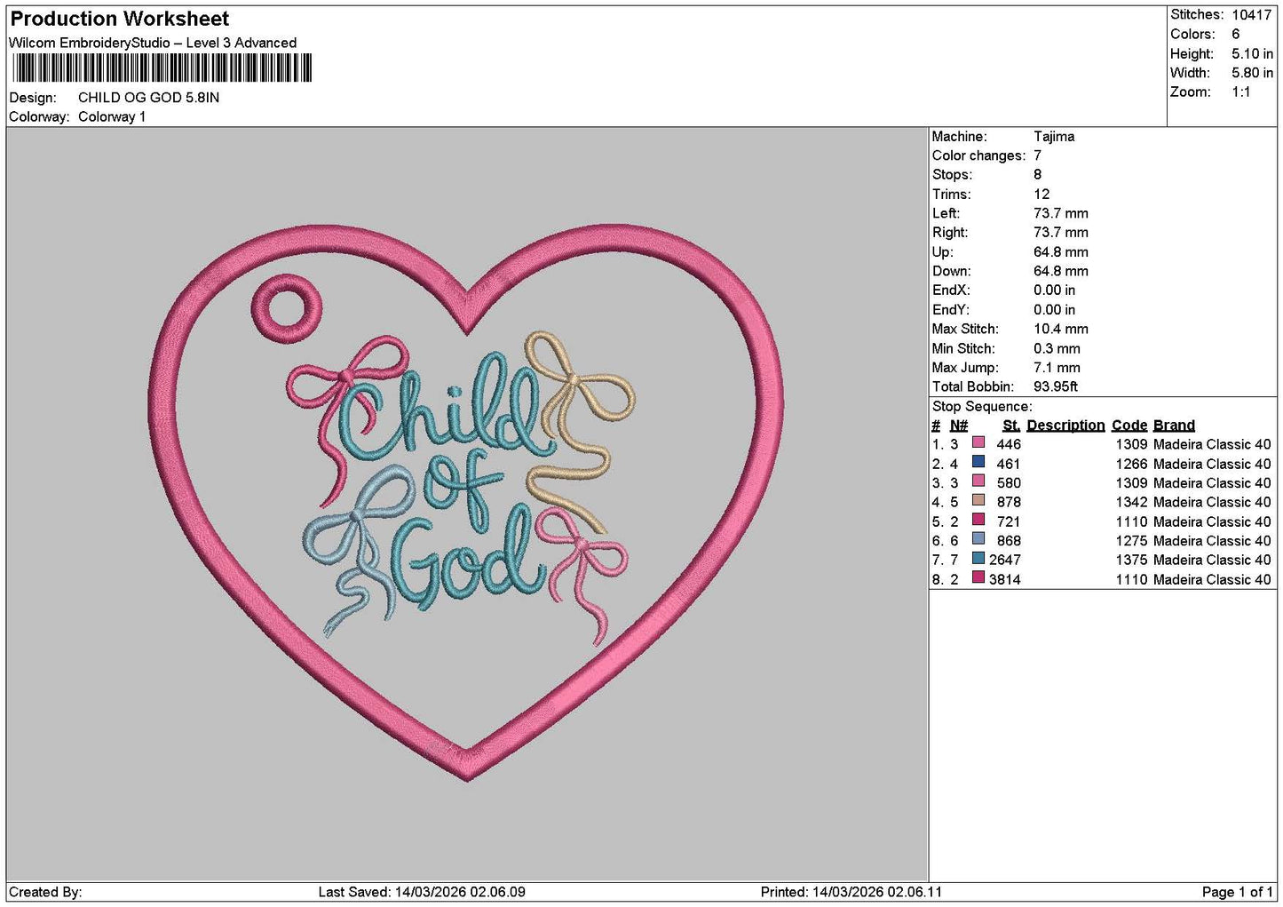Screen dimensions: 1283x907
Task: Click 'Madeira Classic 40' brand in stop row 8
Action: (x=1212, y=579)
